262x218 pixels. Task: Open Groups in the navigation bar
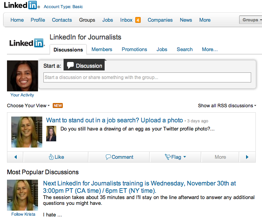87,20
